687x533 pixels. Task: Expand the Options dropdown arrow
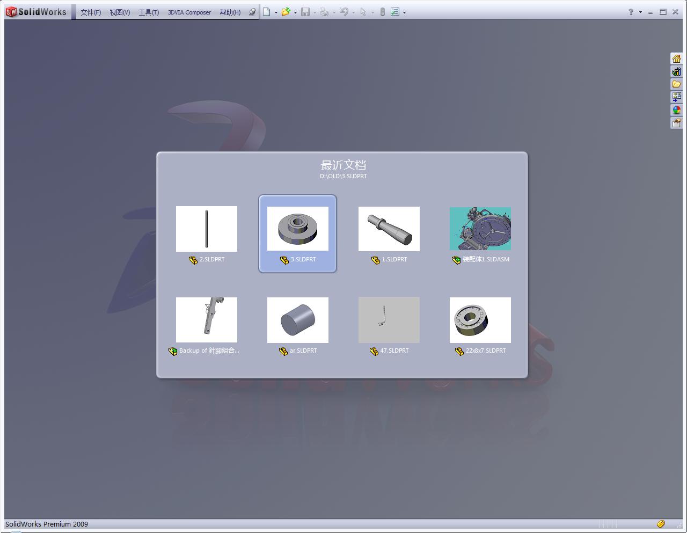(x=404, y=12)
